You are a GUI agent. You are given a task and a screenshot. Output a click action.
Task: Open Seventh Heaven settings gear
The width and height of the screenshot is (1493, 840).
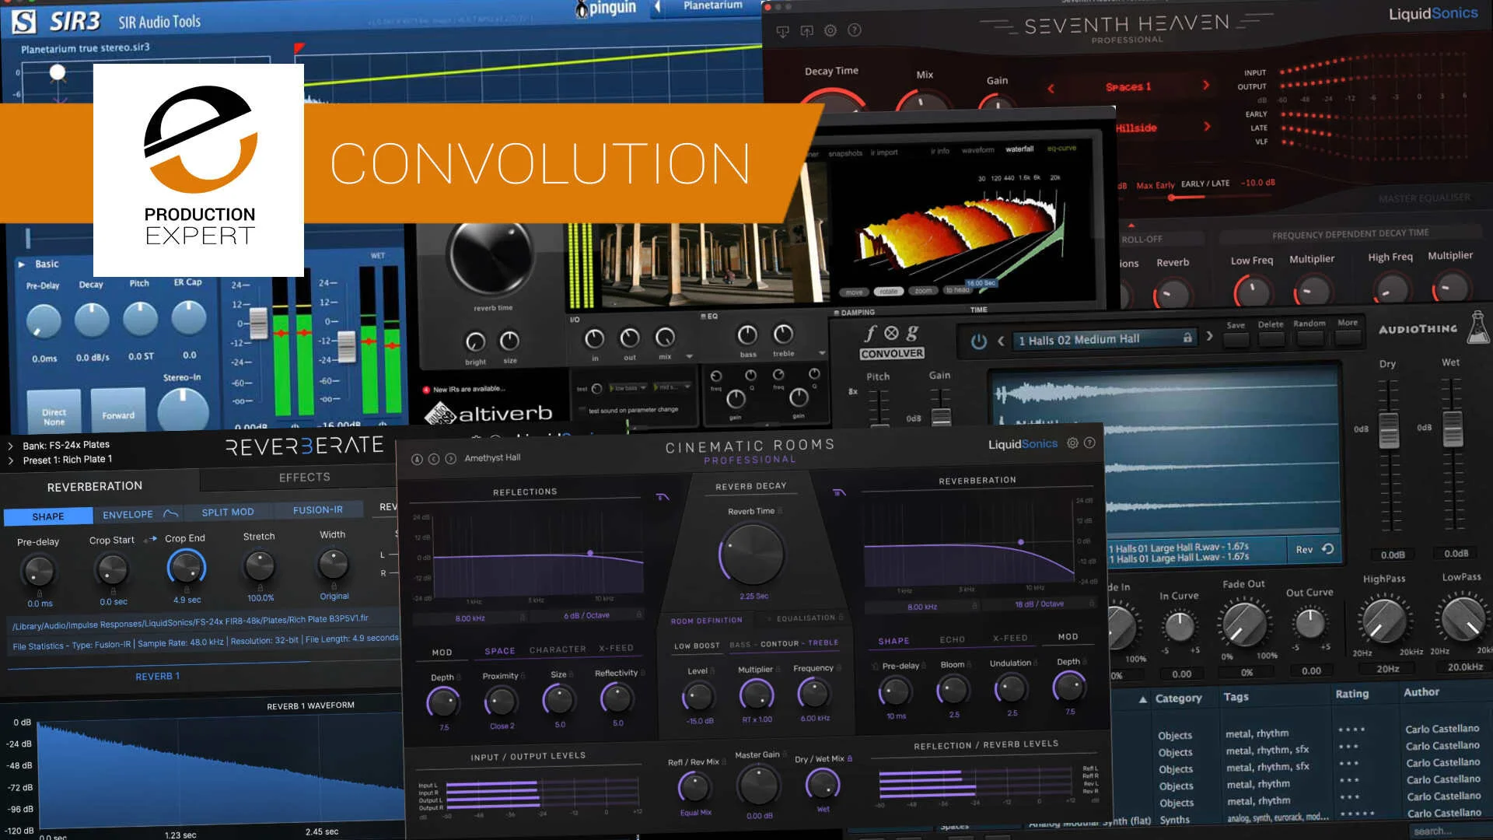[830, 30]
